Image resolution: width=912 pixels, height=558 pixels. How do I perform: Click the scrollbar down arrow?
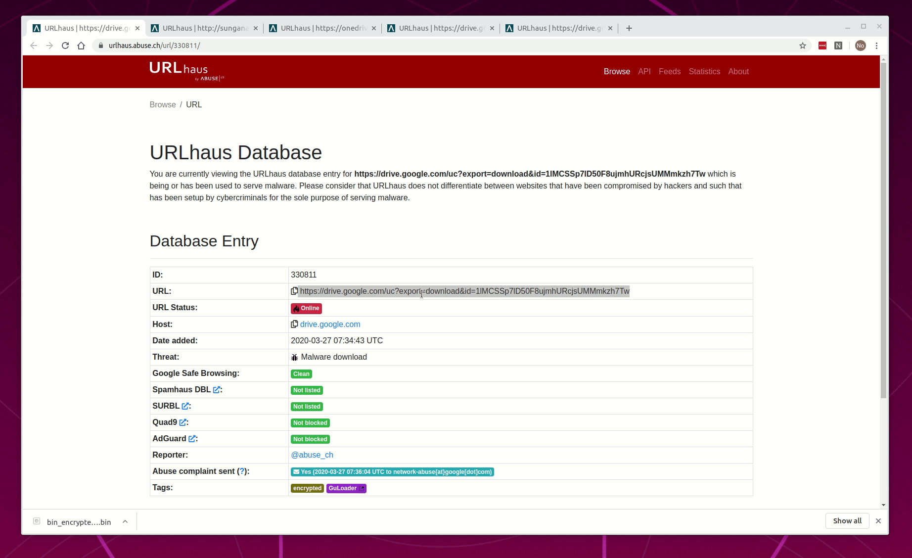pyautogui.click(x=883, y=505)
